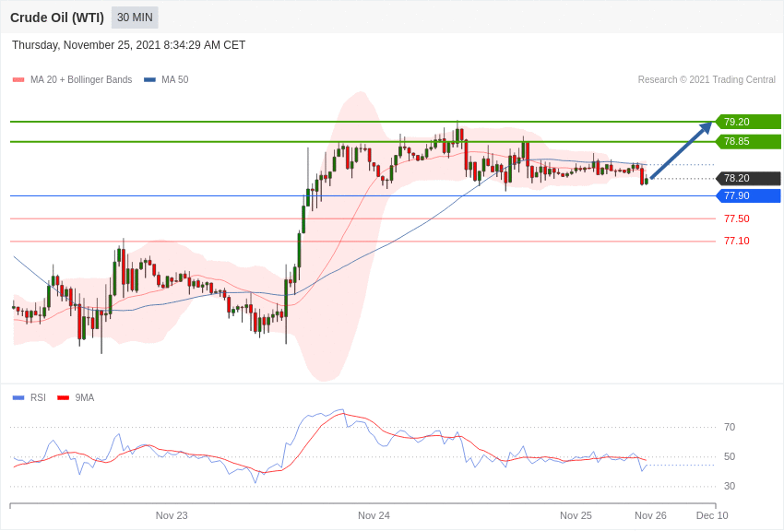Click the 9MA legend label
This screenshot has height=531, width=784.
85,397
